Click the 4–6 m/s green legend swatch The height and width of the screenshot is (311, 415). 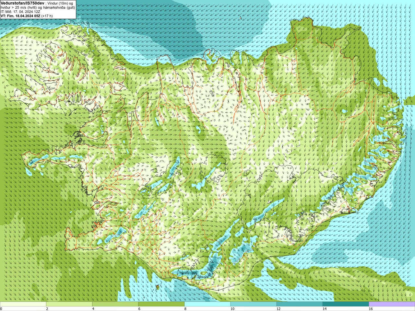[115, 304]
